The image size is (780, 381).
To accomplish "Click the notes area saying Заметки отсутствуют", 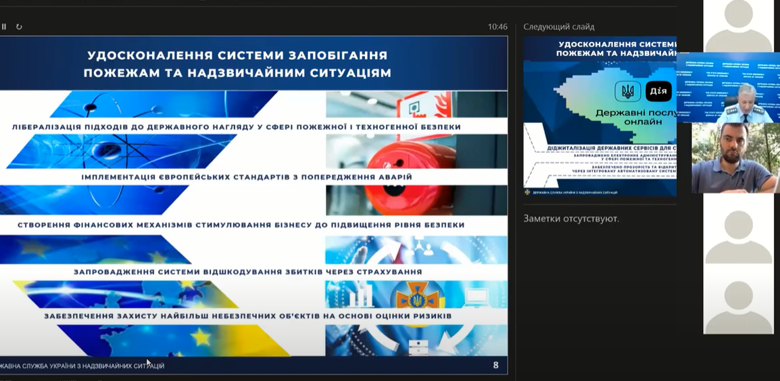I will (x=571, y=218).
